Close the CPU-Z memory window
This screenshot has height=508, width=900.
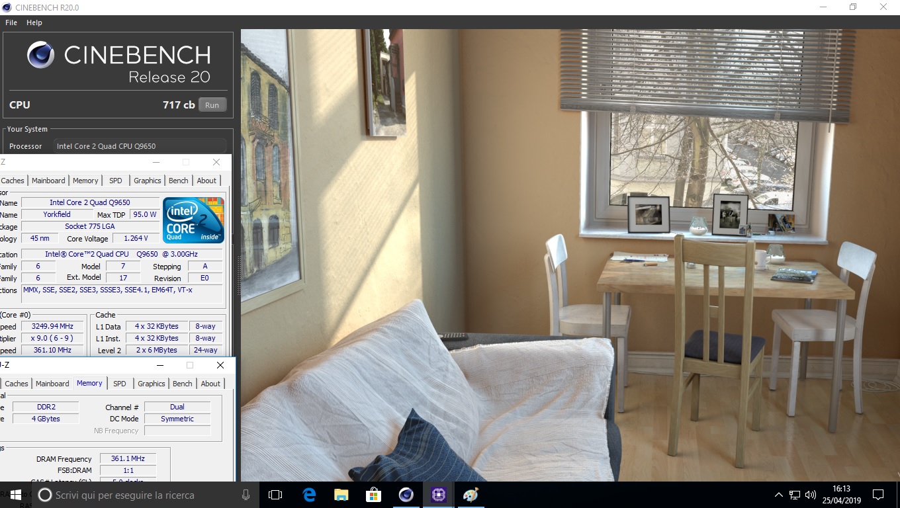[220, 365]
